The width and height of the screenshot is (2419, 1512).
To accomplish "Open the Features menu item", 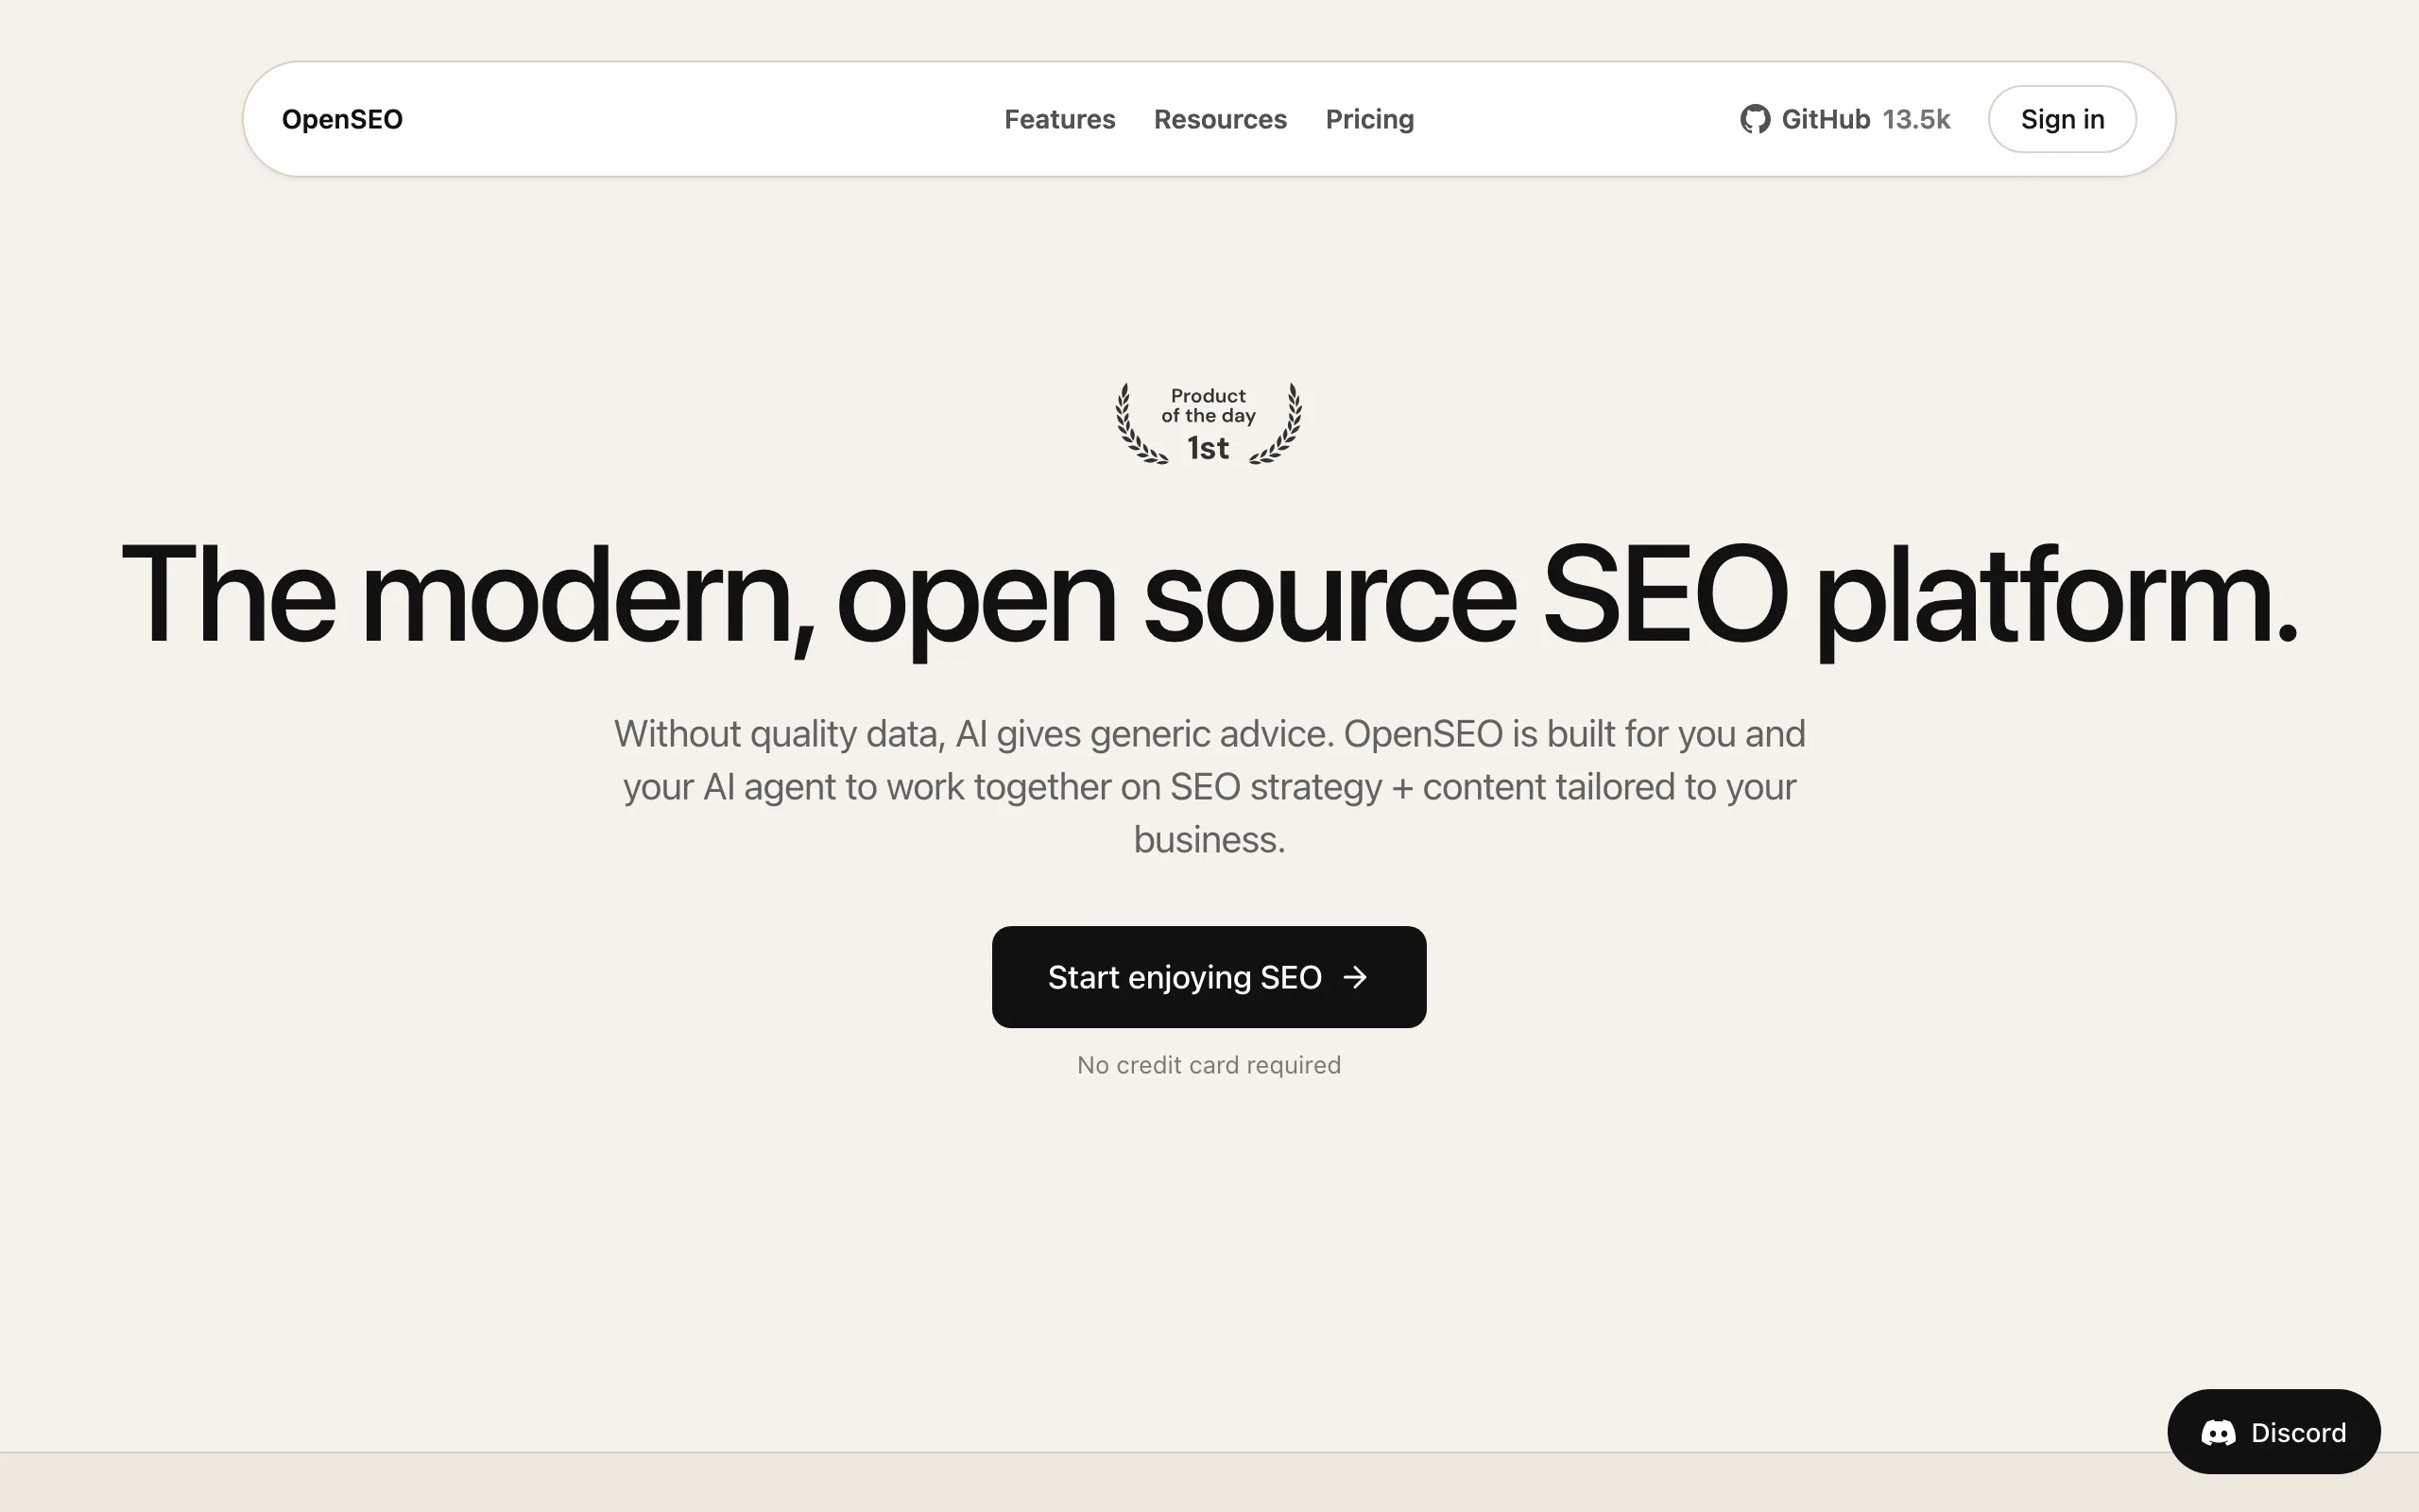I will [x=1059, y=119].
